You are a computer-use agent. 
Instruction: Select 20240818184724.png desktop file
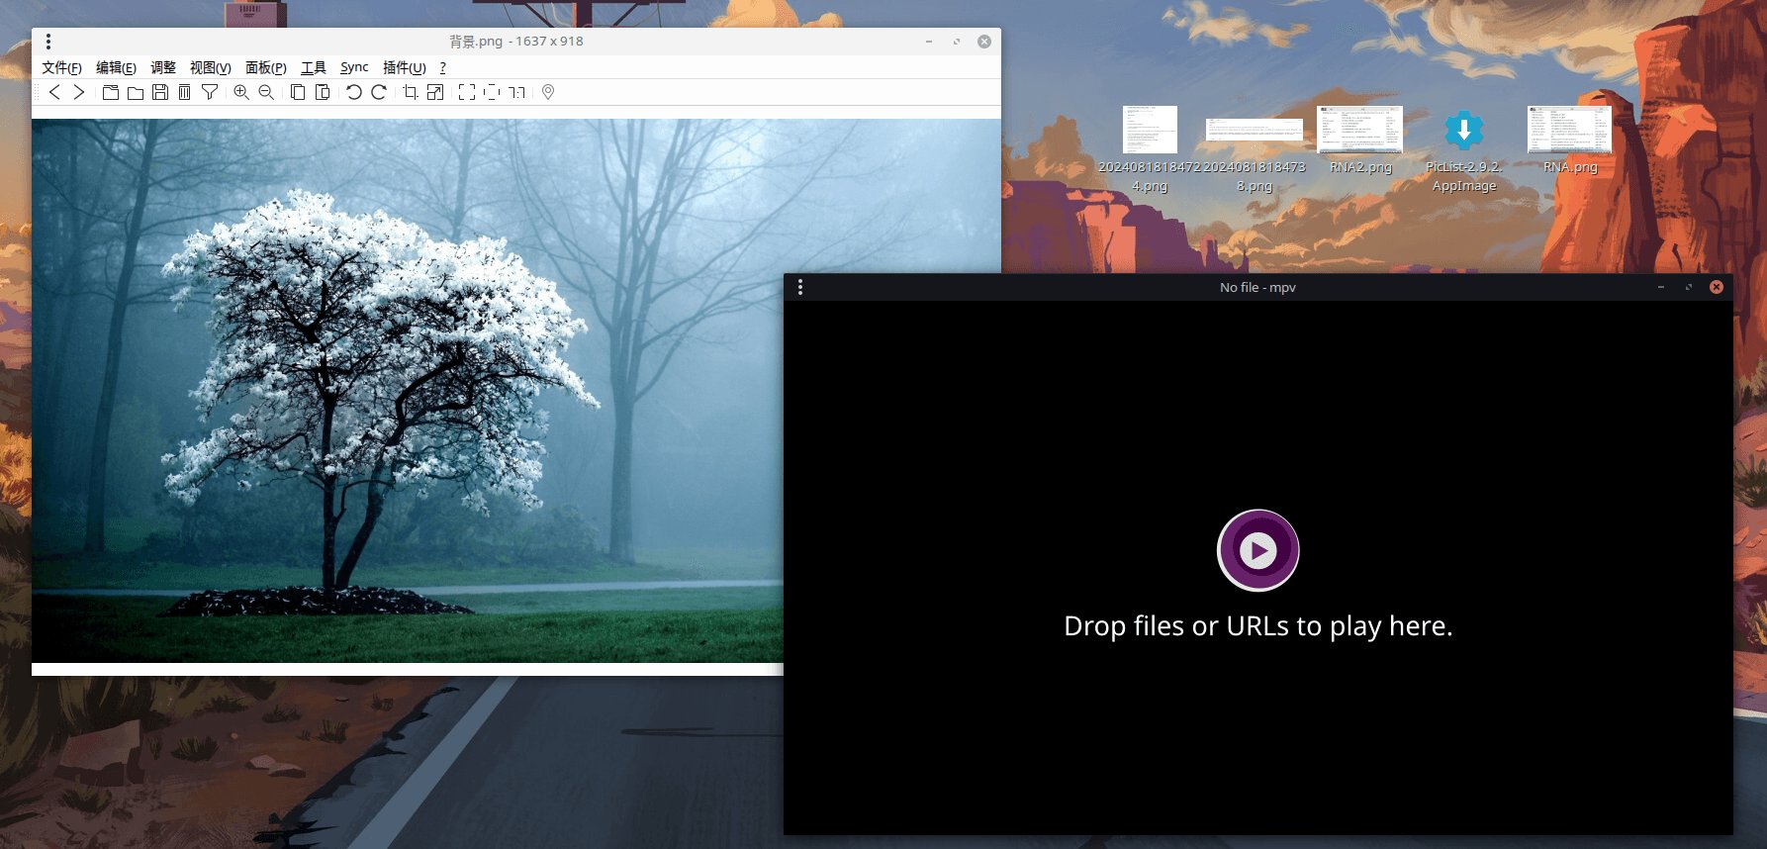coord(1150,148)
